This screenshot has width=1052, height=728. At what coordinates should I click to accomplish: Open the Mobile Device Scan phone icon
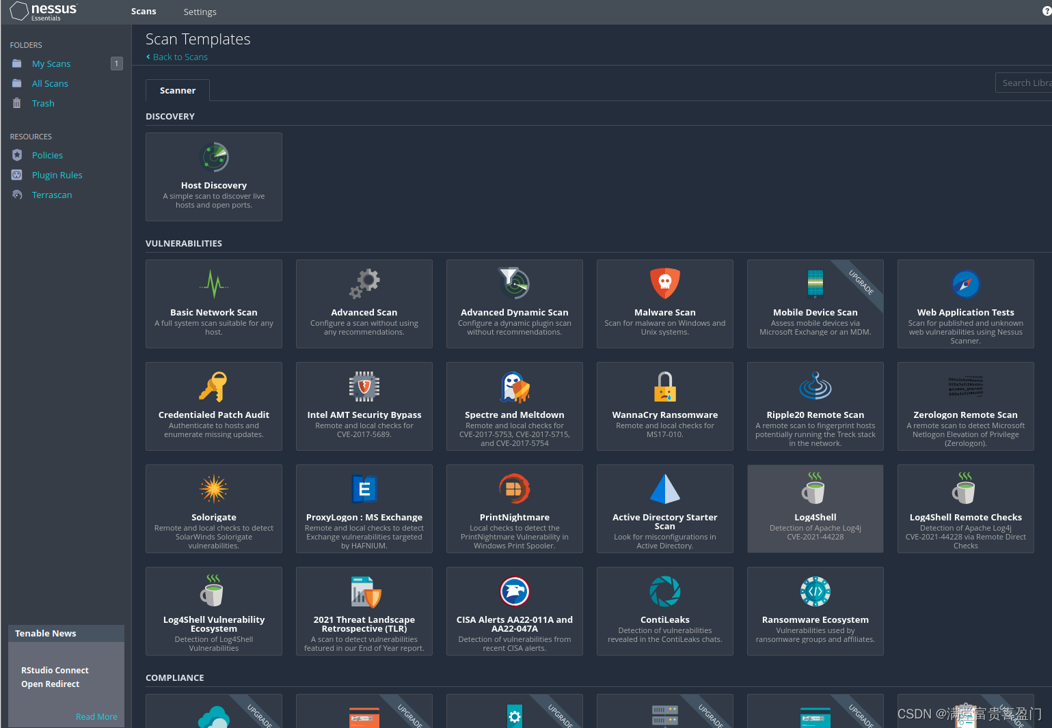(815, 283)
